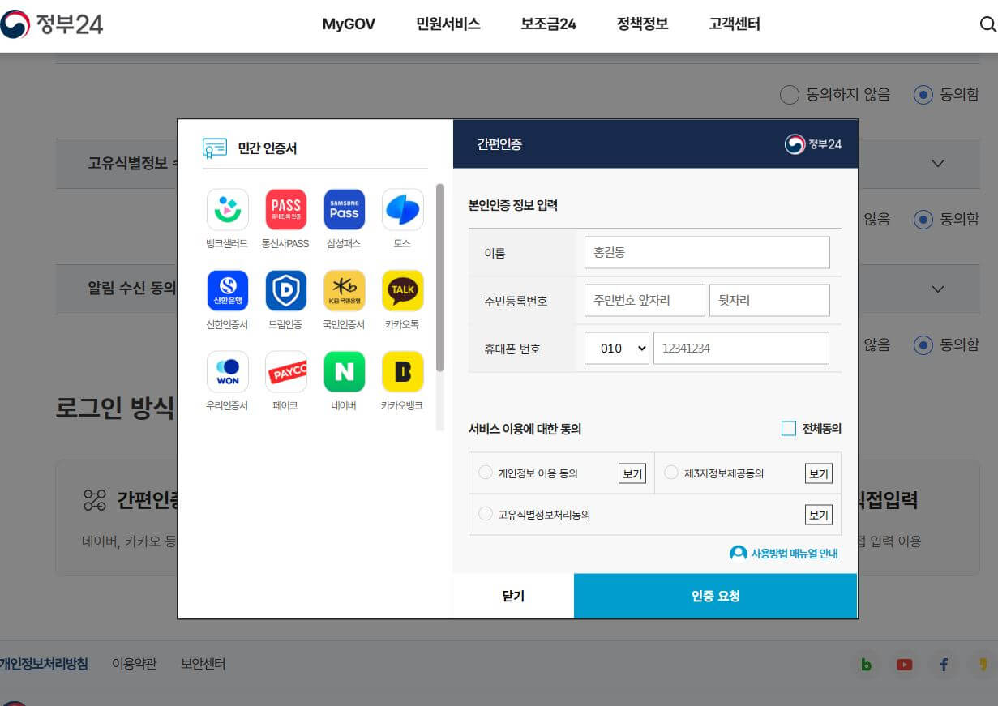
Task: Select the topmost 동의함 radio button
Action: point(923,95)
